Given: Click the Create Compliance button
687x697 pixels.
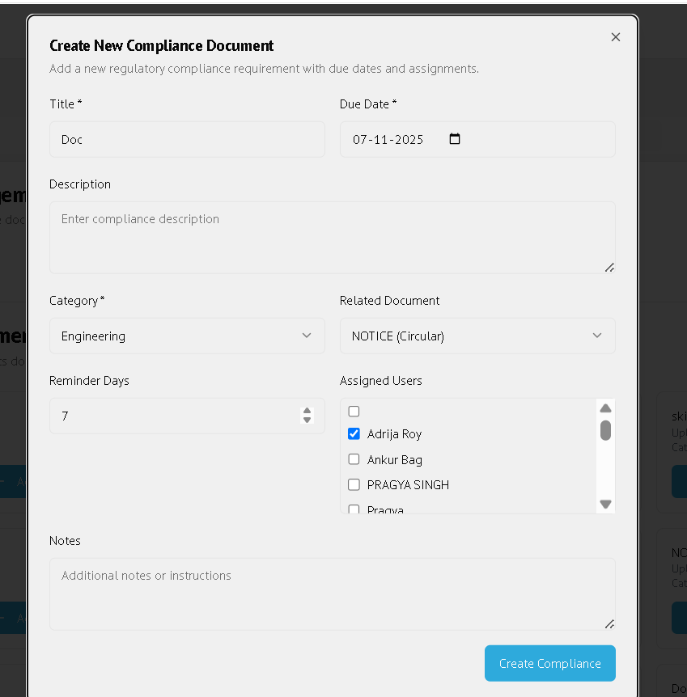Looking at the screenshot, I should (x=550, y=663).
